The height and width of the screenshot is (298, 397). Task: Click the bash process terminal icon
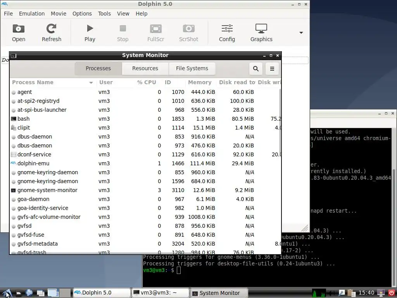14,119
